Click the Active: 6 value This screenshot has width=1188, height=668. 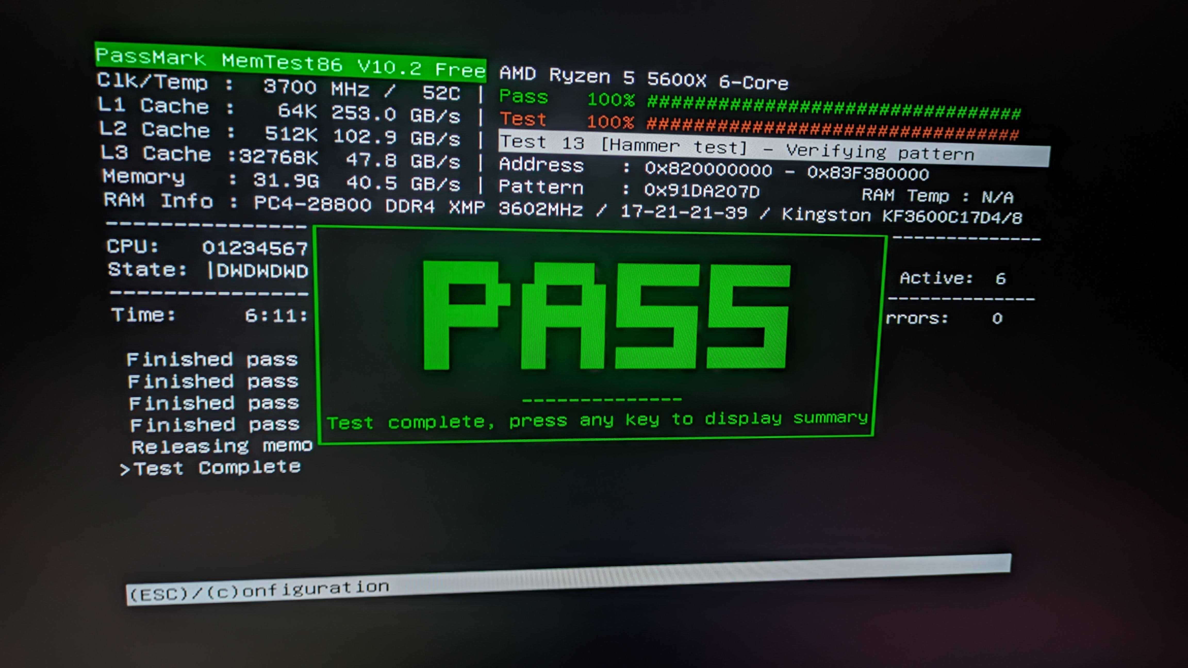pyautogui.click(x=953, y=278)
